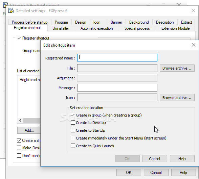Image resolution: width=199 pixels, height=179 pixels.
Task: Switch to the Background tab
Action: (x=139, y=22)
